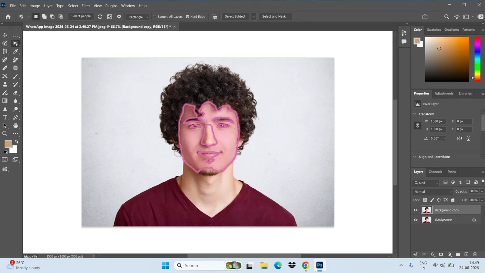
Task: Open the gear settings in options bar
Action: click(119, 17)
